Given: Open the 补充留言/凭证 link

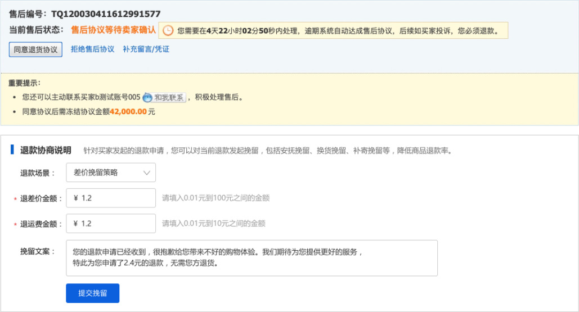Looking at the screenshot, I should point(146,49).
